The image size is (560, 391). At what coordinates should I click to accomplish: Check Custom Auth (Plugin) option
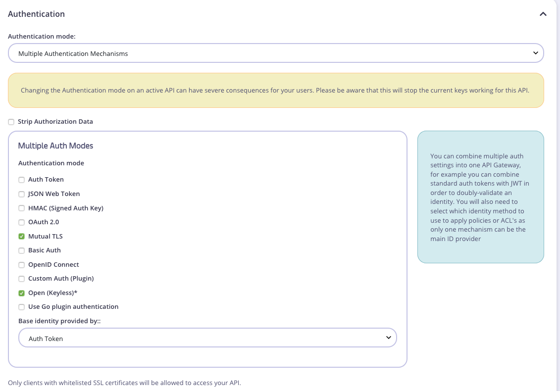[x=22, y=279]
